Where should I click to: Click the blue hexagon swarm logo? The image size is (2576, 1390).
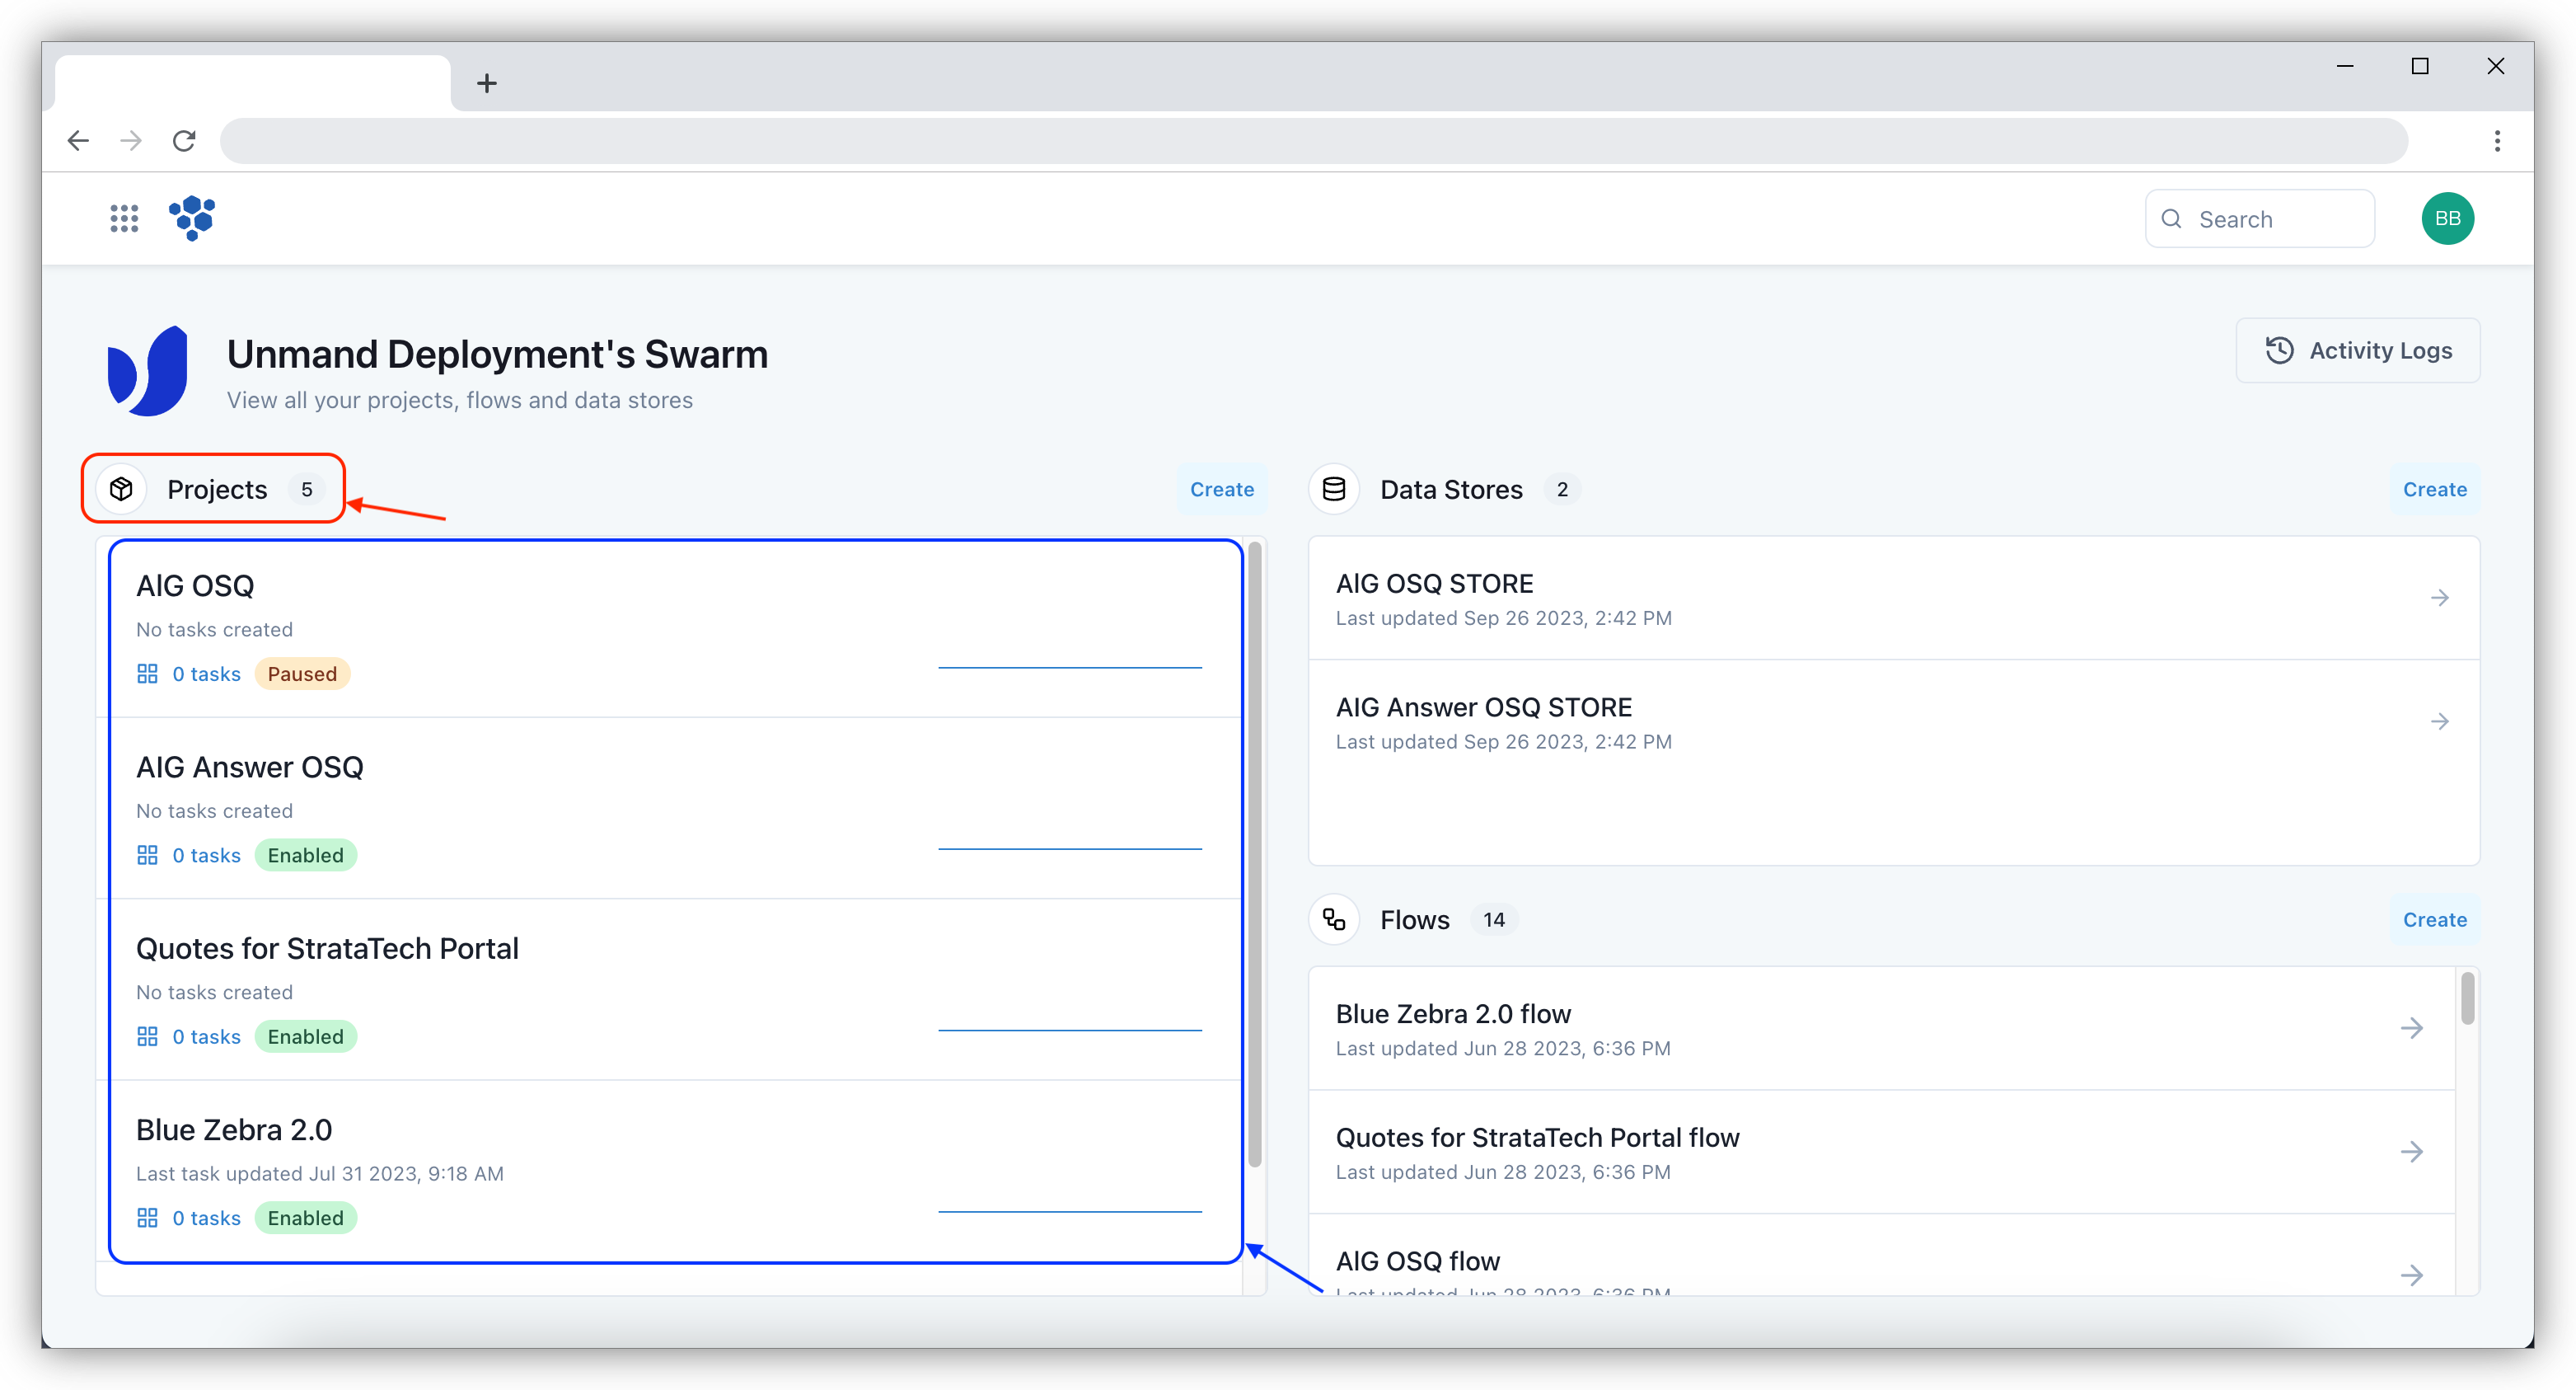pos(192,217)
